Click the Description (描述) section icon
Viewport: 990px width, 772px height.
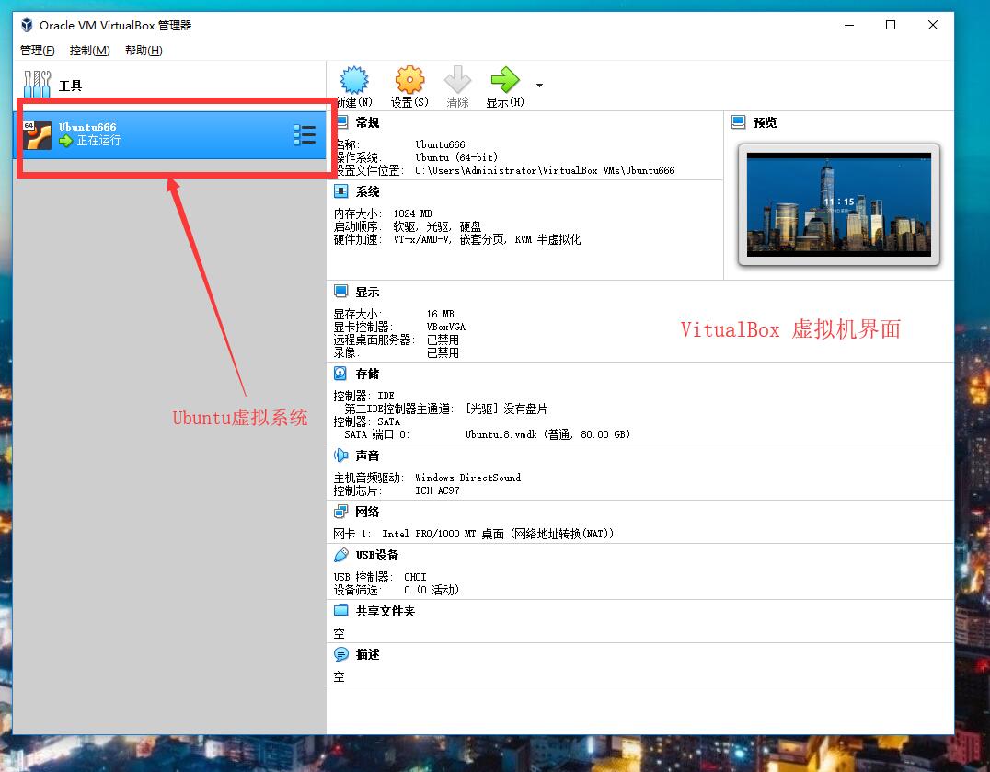tap(341, 654)
